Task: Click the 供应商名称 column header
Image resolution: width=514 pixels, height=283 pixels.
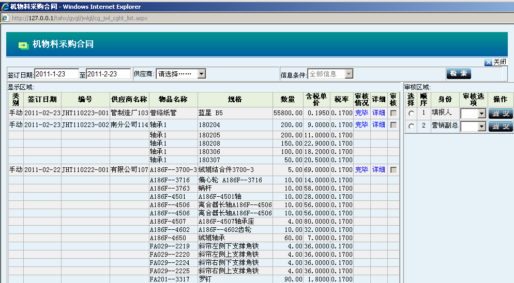Action: (129, 99)
